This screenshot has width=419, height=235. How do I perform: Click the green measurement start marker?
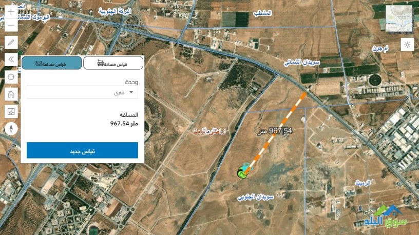(x=243, y=172)
